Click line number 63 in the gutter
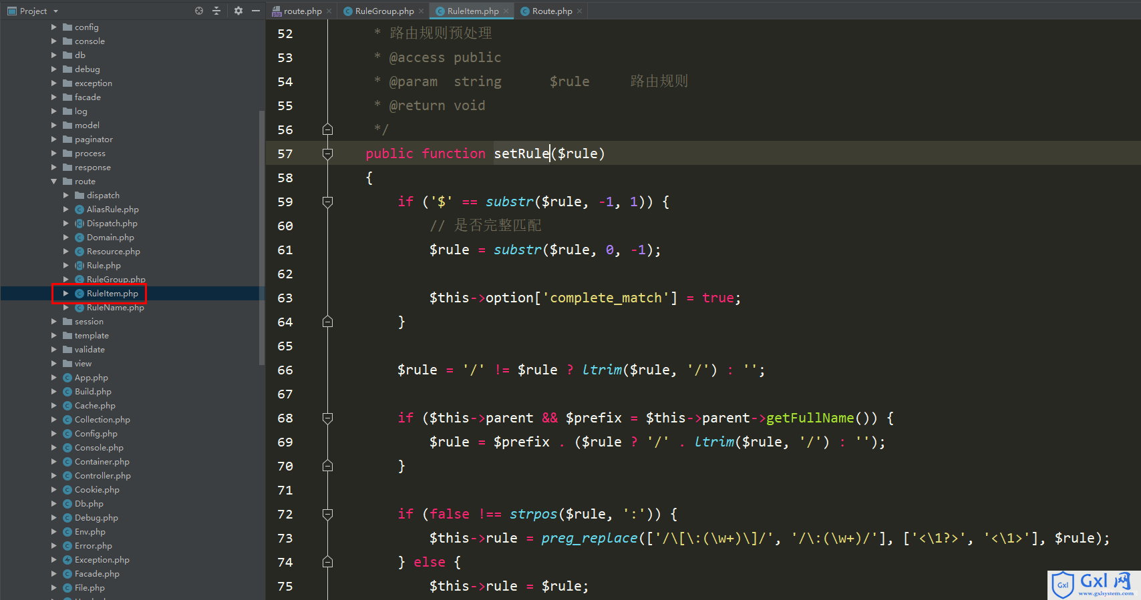The height and width of the screenshot is (600, 1141). pos(285,298)
